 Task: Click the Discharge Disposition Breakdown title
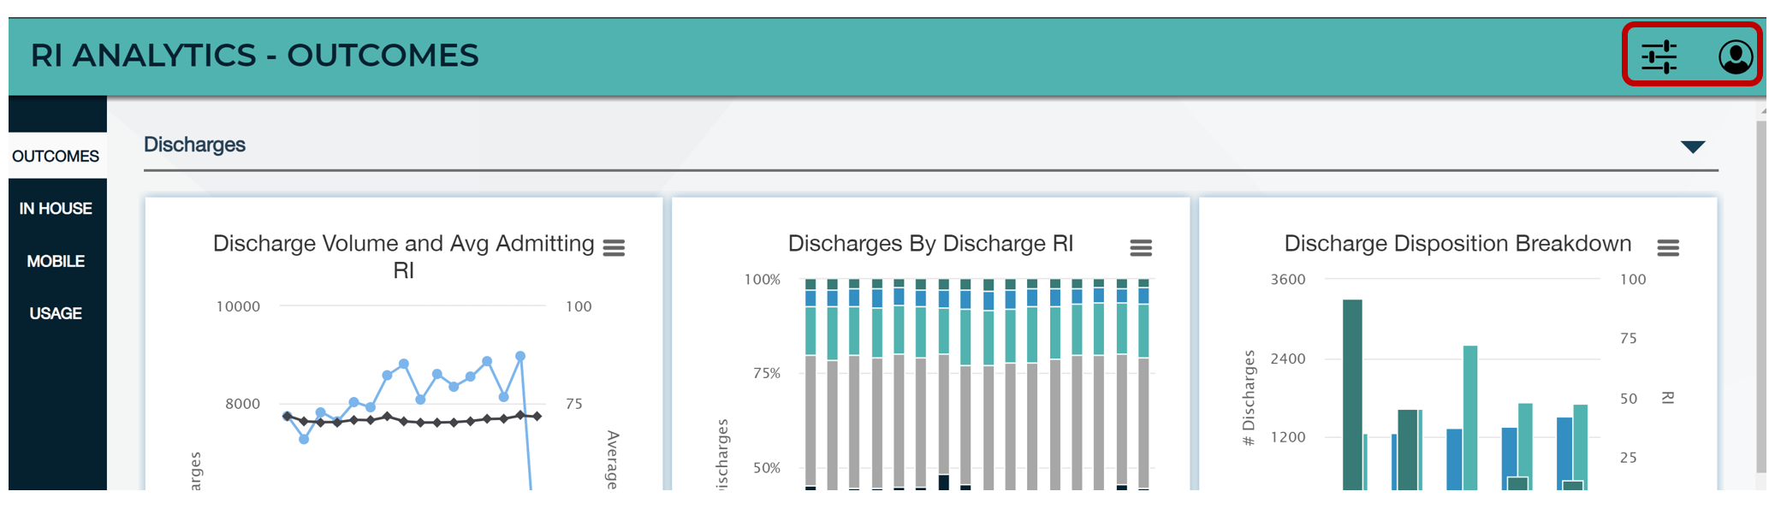(1457, 244)
